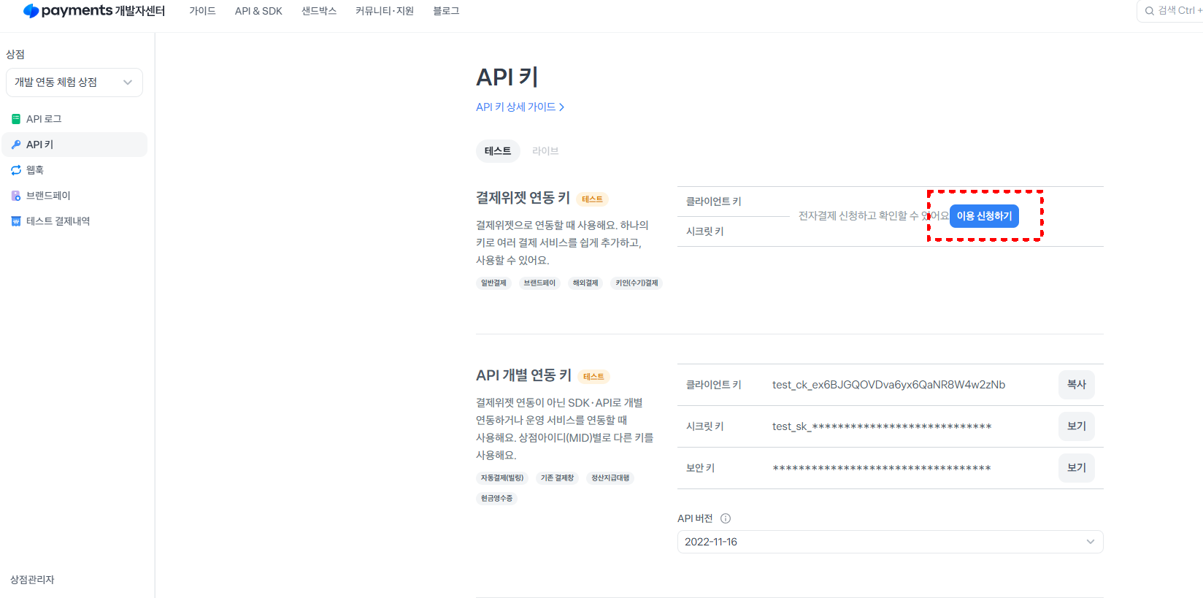Click the API 키 key icon in sidebar
Viewport: 1203px width, 598px height.
(x=16, y=145)
